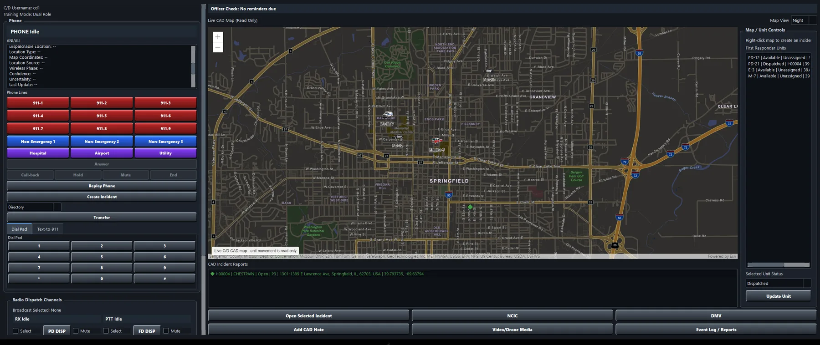Click the Engine 3 fire truck icon

[437, 142]
